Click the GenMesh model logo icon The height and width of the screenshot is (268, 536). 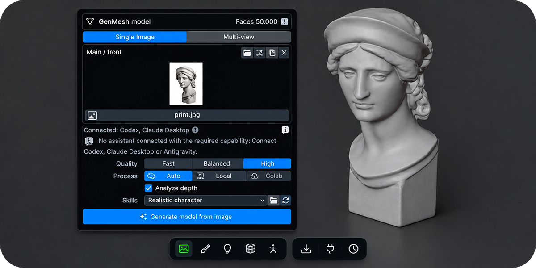90,21
